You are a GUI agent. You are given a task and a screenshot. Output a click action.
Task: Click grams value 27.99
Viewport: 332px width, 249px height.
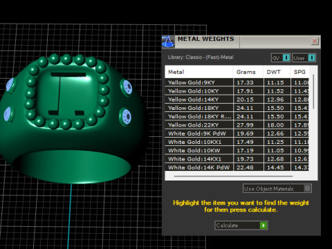pos(245,125)
